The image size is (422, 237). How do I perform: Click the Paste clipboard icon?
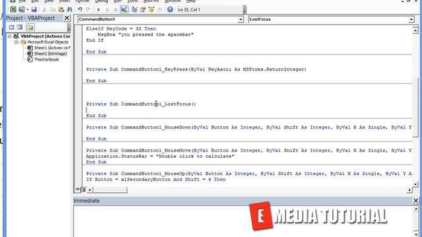tap(61, 10)
